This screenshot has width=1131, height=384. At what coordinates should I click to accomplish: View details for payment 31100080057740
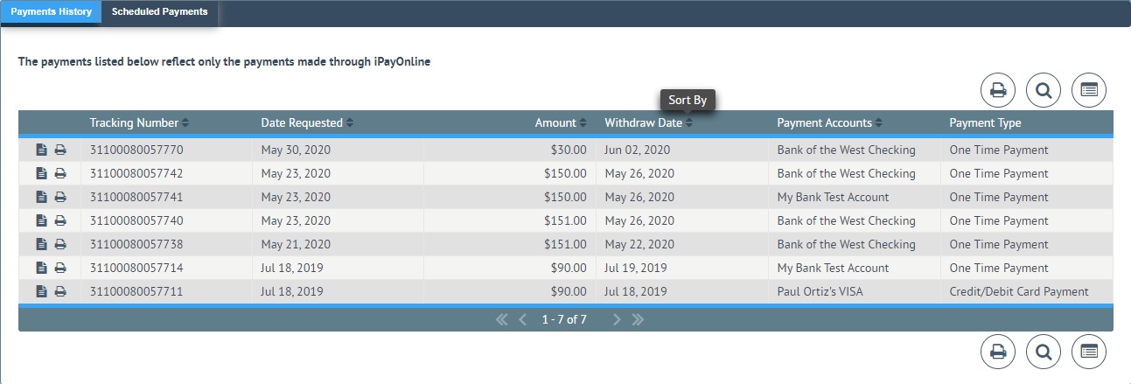click(41, 220)
